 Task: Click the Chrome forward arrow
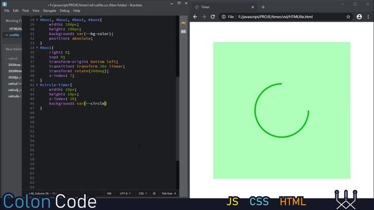[x=204, y=17]
